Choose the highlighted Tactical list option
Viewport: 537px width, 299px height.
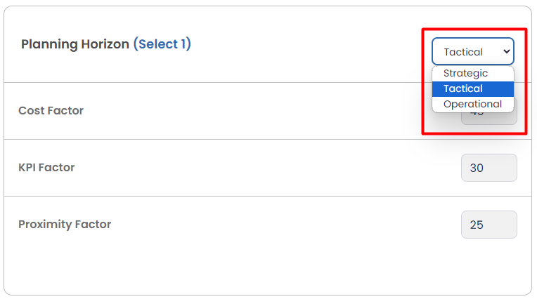pos(463,88)
